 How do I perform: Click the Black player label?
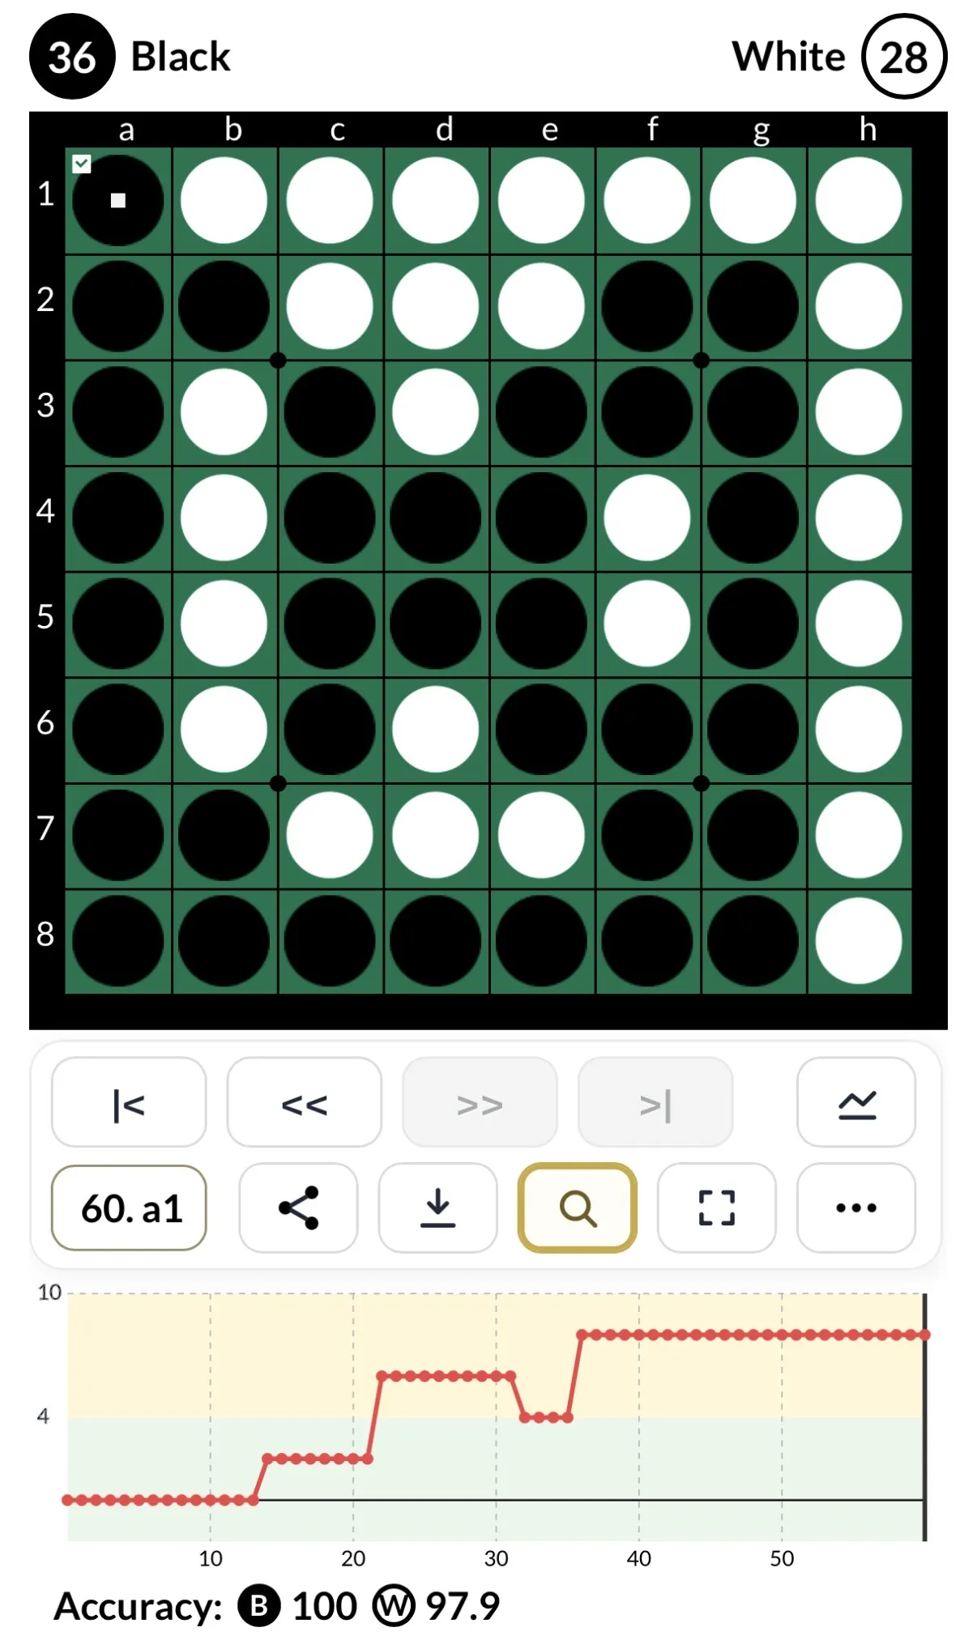(x=181, y=57)
